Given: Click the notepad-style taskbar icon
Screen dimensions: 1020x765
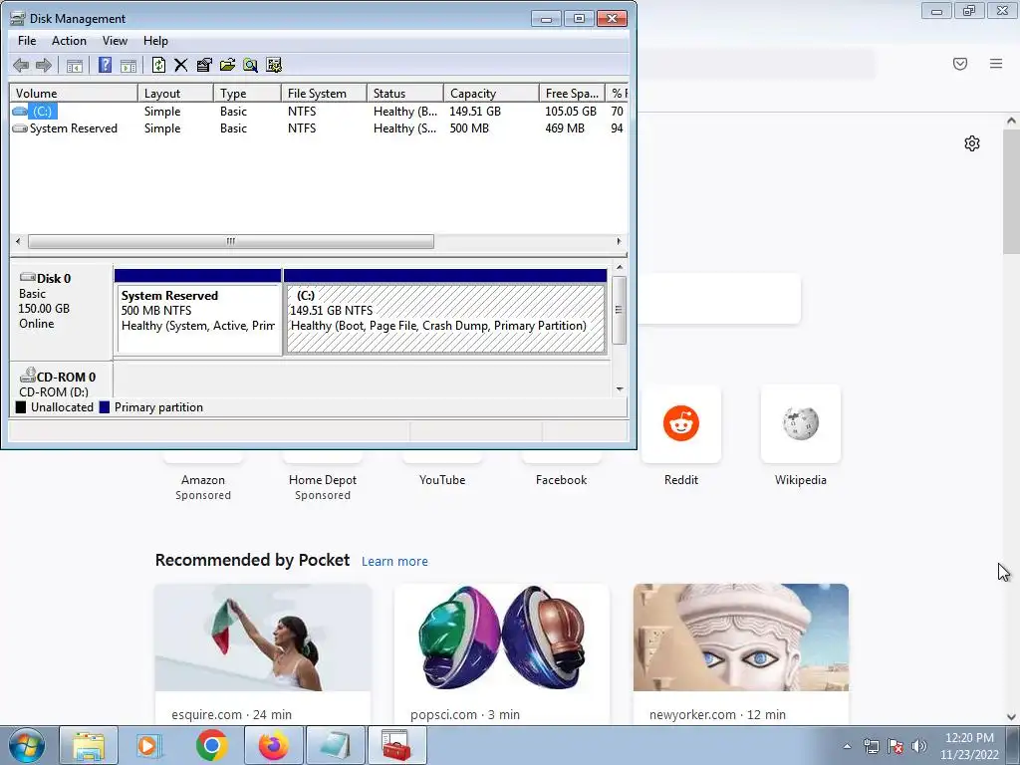Looking at the screenshot, I should point(335,745).
